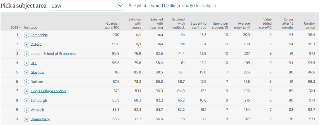Expand details for Glasgow via plus icon
Screen dimensions: 320x125
click(26, 73)
